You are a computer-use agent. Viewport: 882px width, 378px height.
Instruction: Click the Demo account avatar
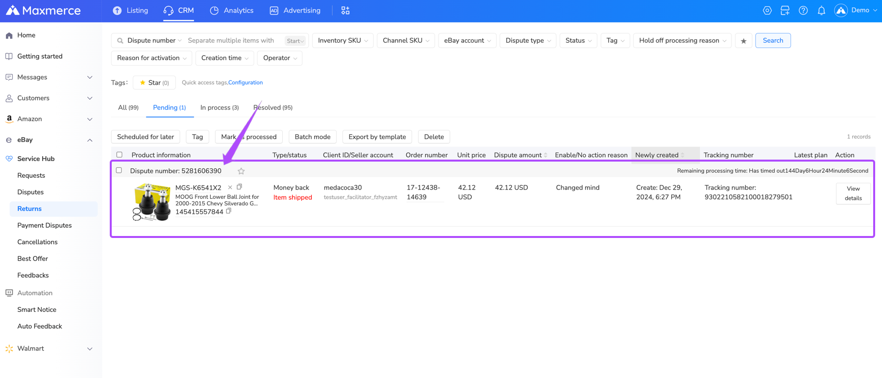pyautogui.click(x=841, y=10)
